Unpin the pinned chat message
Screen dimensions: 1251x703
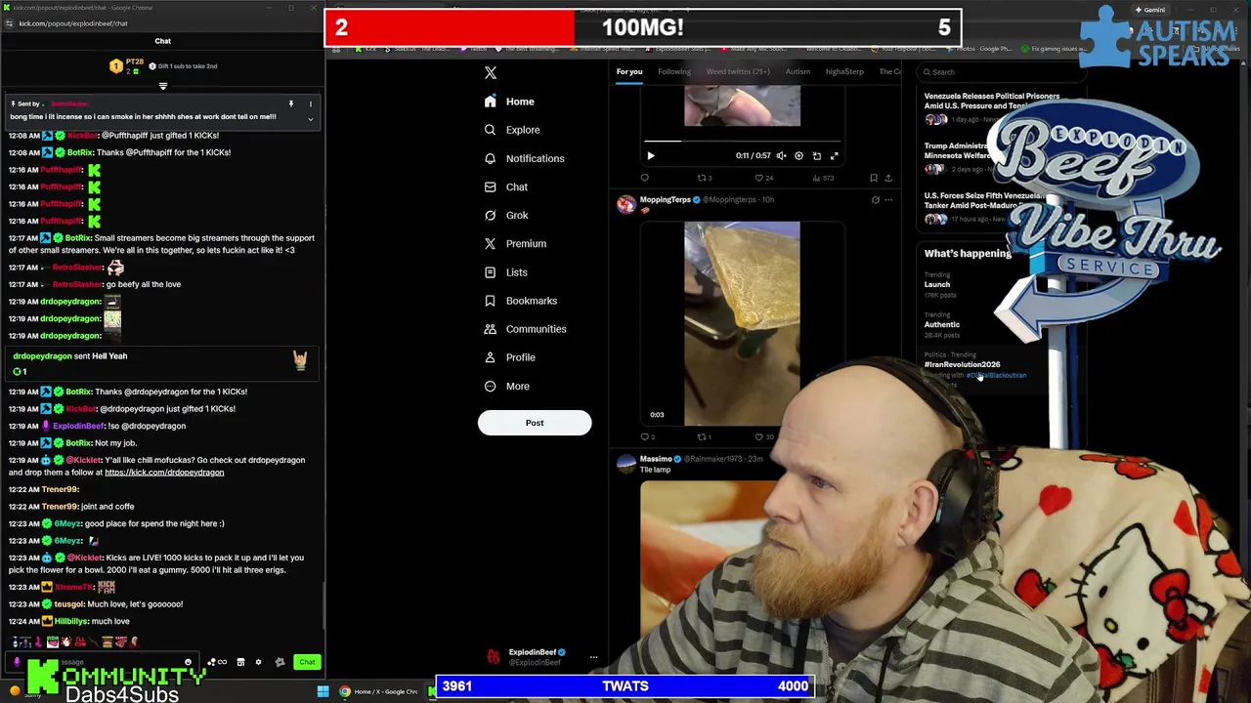[290, 103]
